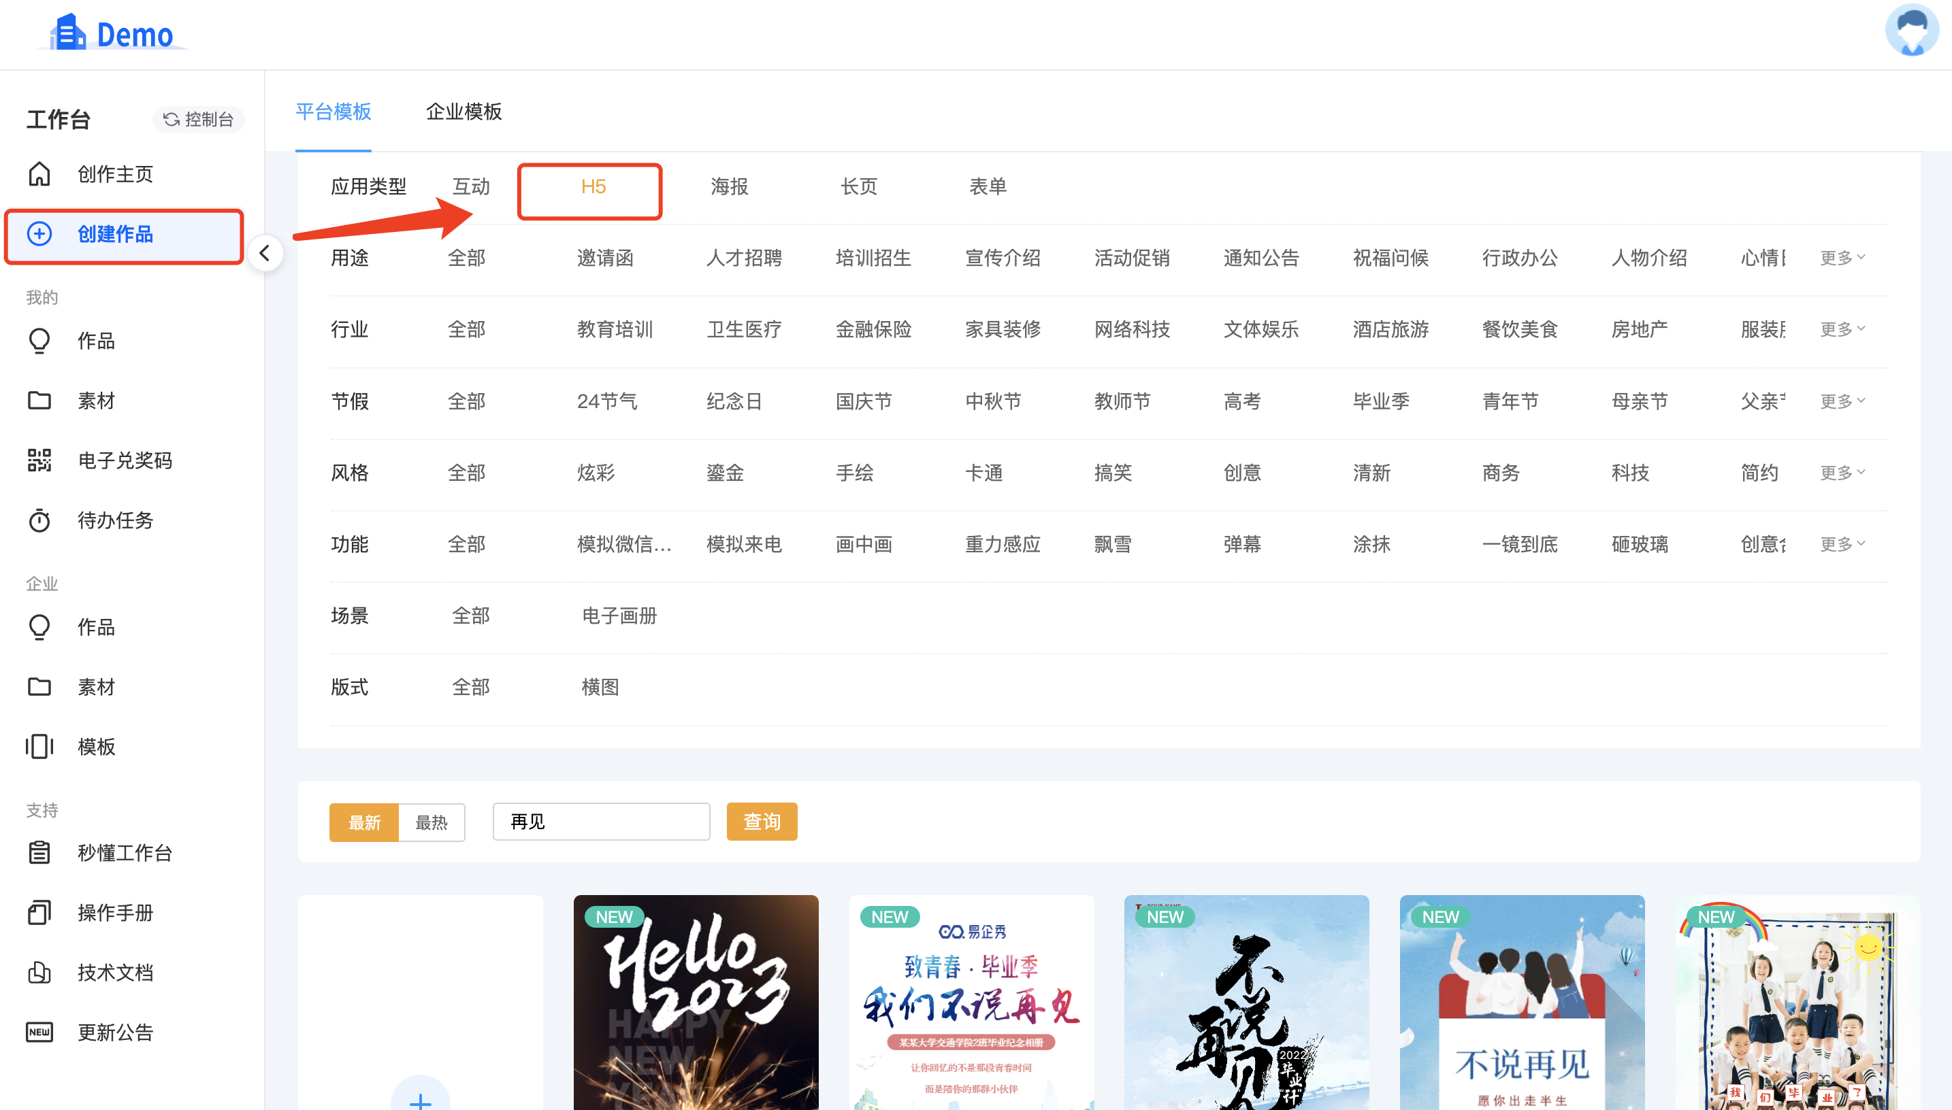Switch to the 平台模板 tab

coord(334,112)
